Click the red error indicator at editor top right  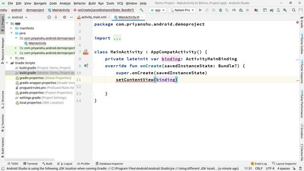coord(297,22)
